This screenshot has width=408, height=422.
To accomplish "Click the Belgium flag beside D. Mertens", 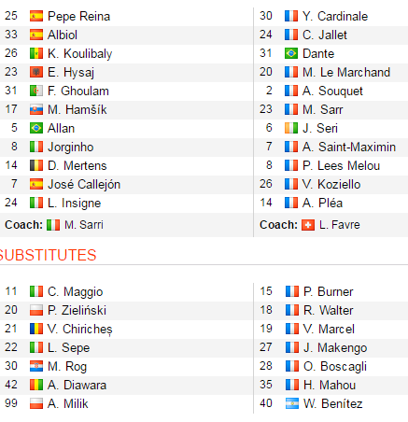I will pyautogui.click(x=36, y=165).
